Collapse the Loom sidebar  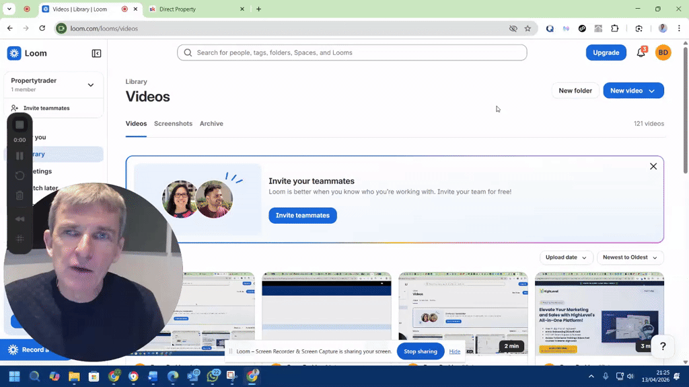tap(96, 54)
